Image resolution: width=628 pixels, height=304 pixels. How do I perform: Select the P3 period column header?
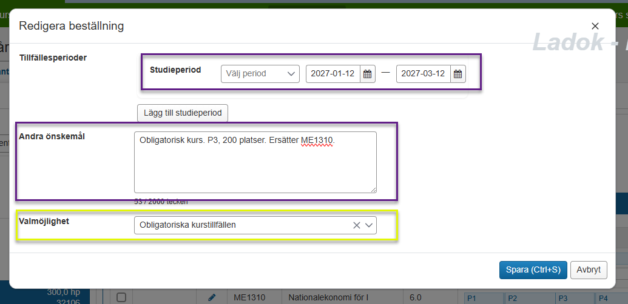[575, 298]
